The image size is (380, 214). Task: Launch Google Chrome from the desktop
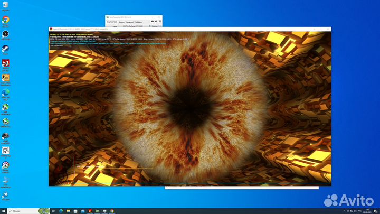(x=5, y=21)
